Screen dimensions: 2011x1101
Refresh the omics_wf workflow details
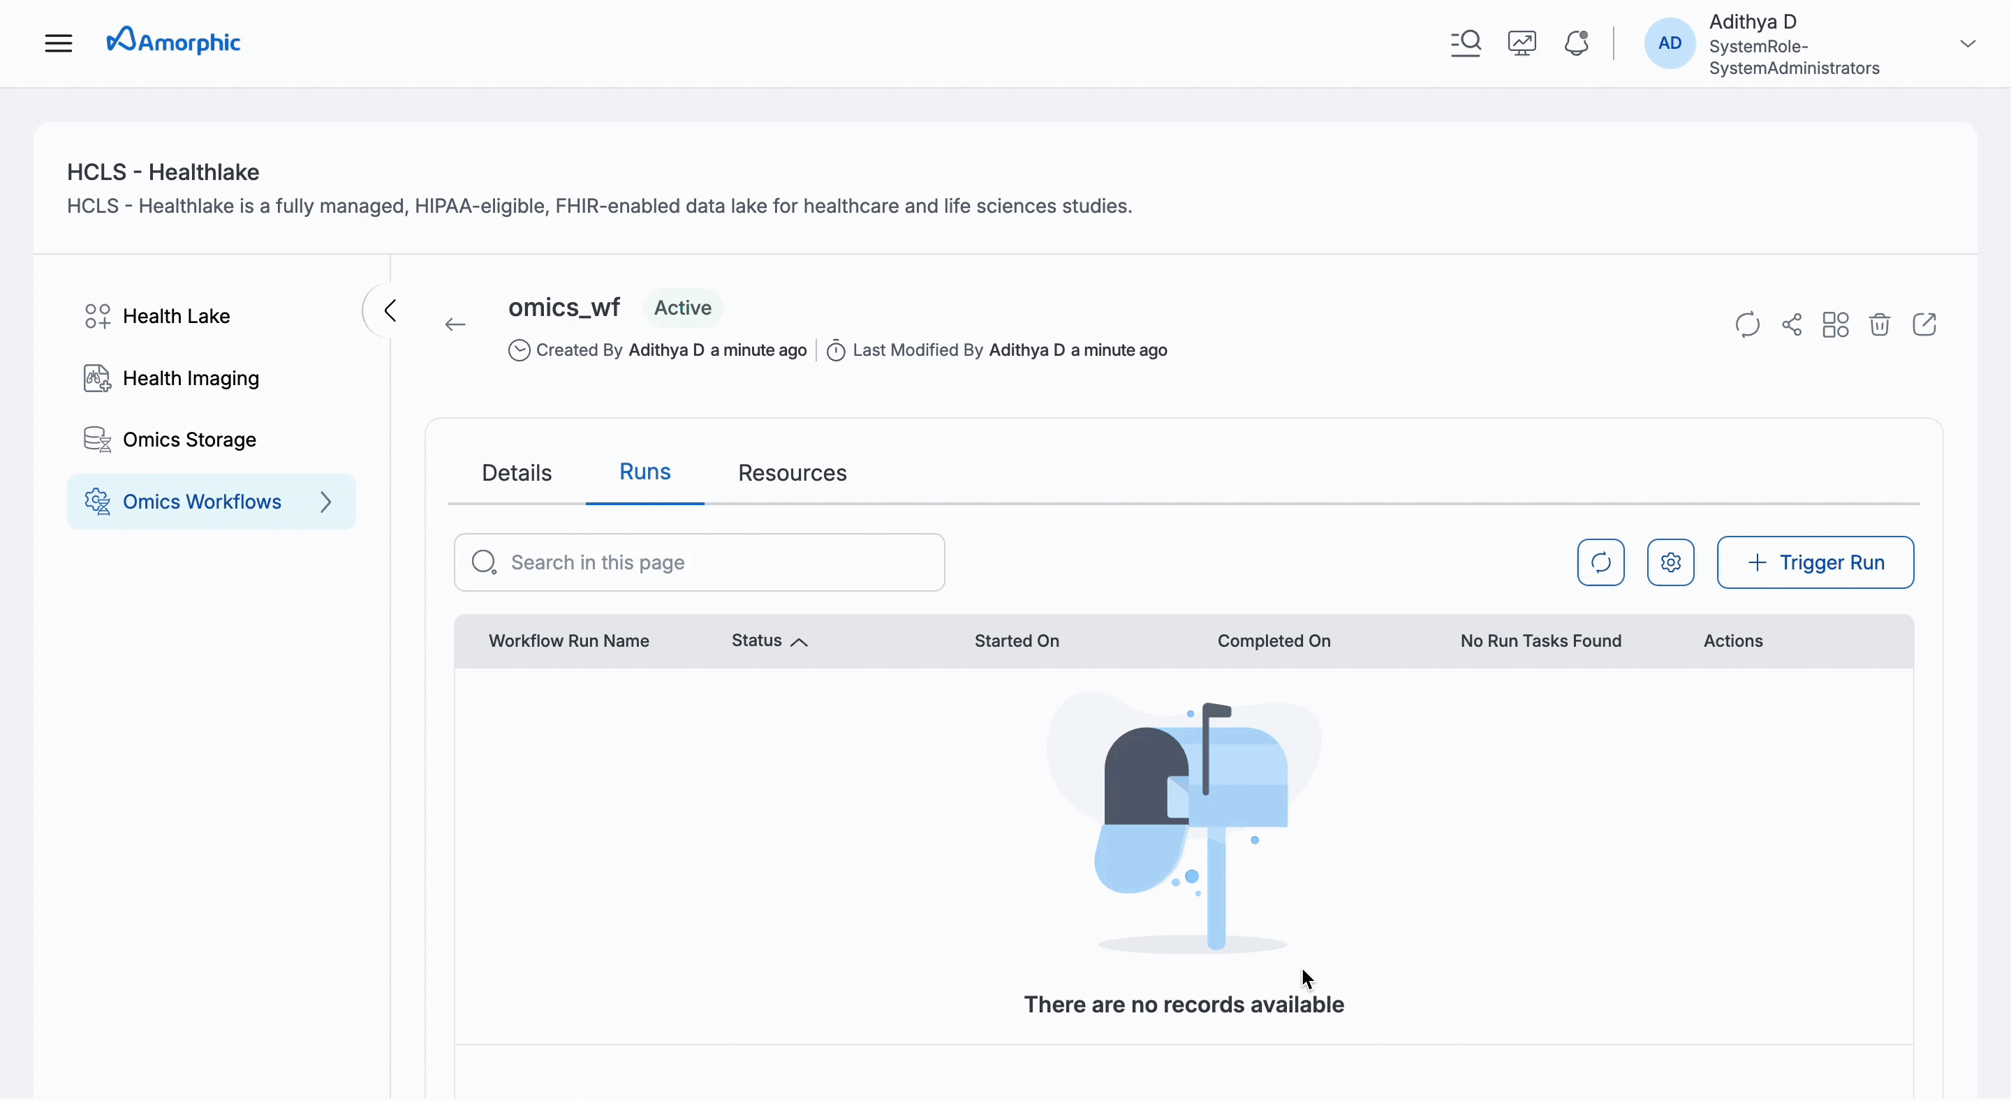[1747, 324]
